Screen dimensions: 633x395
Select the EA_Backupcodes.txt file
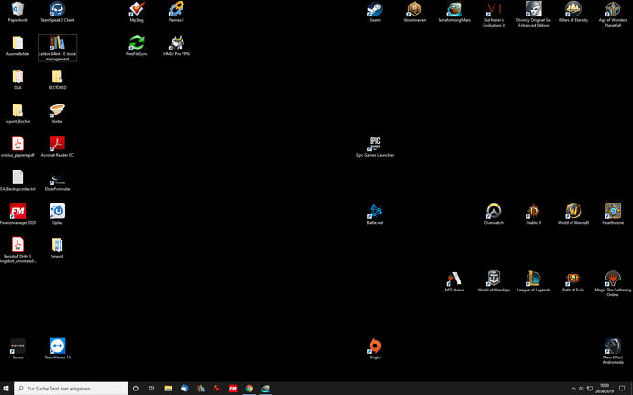17,180
